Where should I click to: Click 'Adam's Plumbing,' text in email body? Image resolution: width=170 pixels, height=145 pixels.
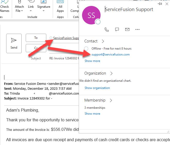click(x=23, y=110)
